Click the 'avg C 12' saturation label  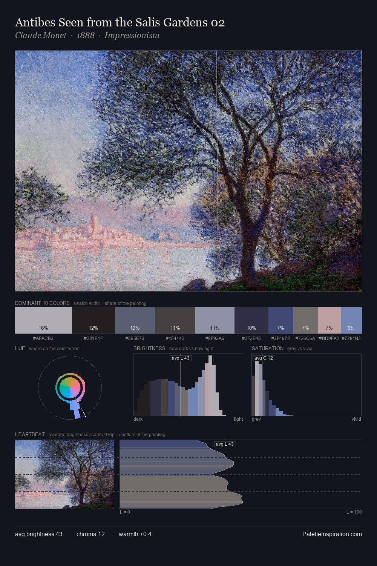pos(264,358)
